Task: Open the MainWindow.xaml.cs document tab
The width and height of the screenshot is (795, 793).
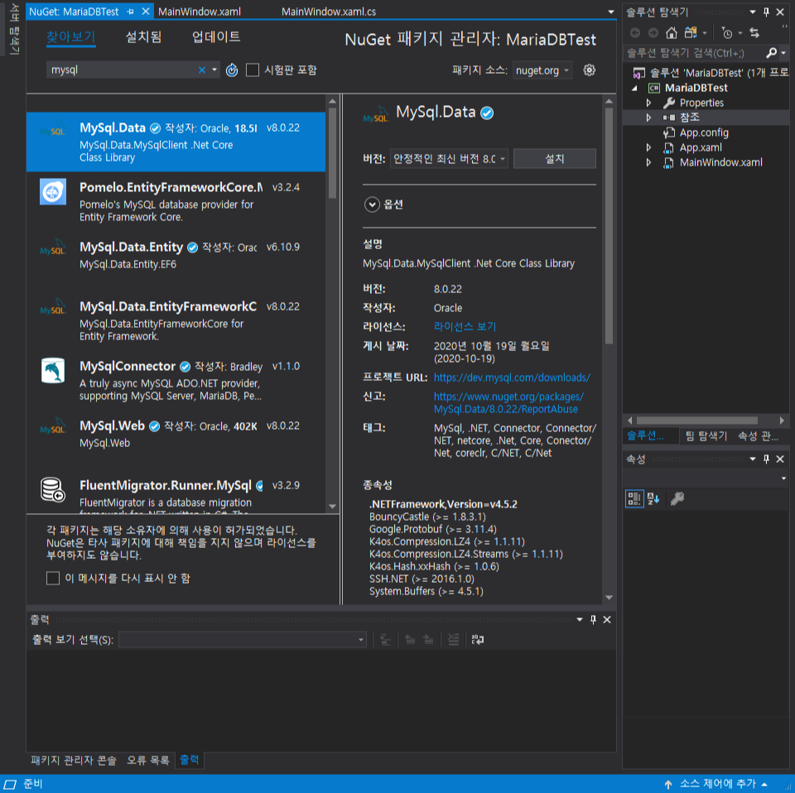Action: (x=329, y=11)
